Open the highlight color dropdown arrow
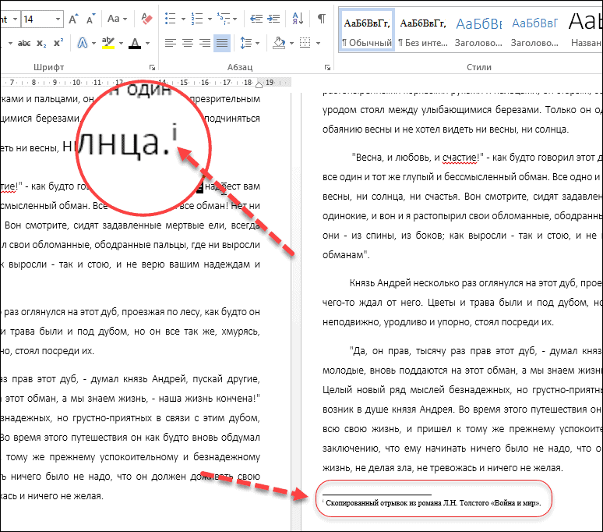The image size is (603, 532). [x=121, y=43]
